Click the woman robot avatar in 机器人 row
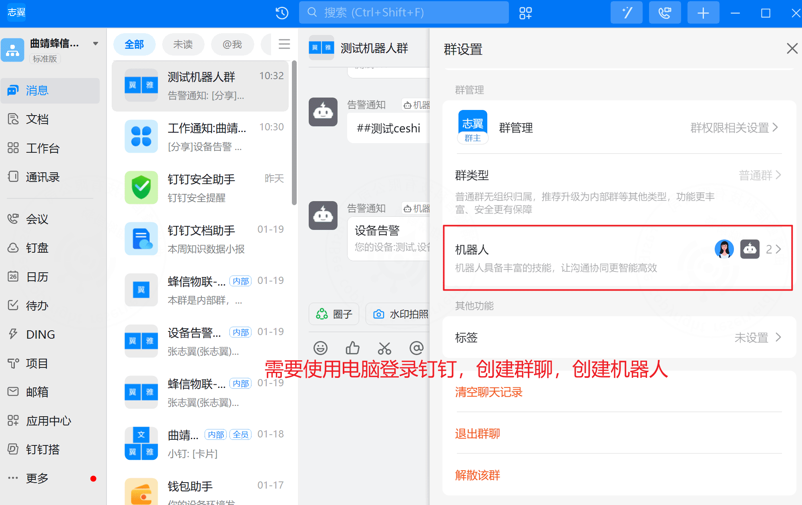802x505 pixels. (x=724, y=249)
